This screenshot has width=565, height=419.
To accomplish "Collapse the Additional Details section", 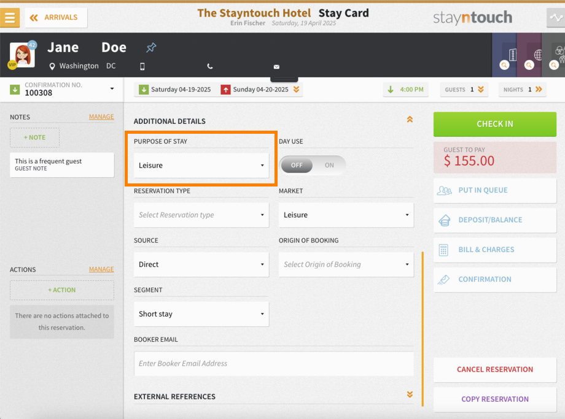I will pos(410,120).
